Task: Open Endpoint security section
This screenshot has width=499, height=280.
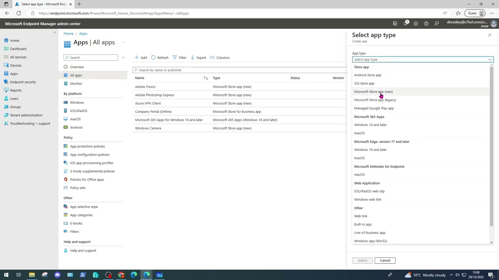Action: tap(23, 82)
